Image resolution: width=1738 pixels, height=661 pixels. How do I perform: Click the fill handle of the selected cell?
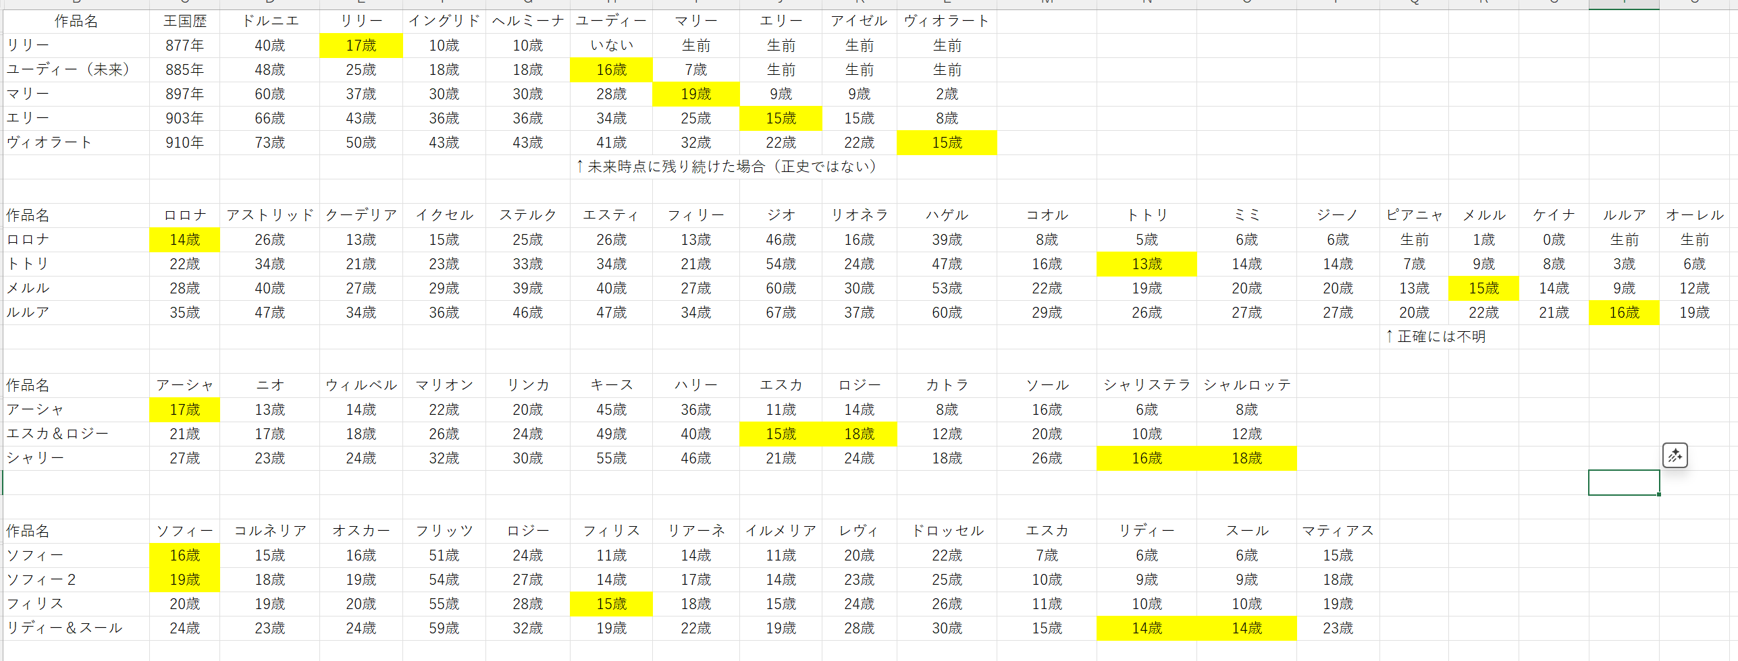(x=1658, y=494)
